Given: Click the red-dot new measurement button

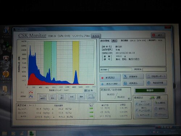Looking at the screenshot, I should click(110, 78).
